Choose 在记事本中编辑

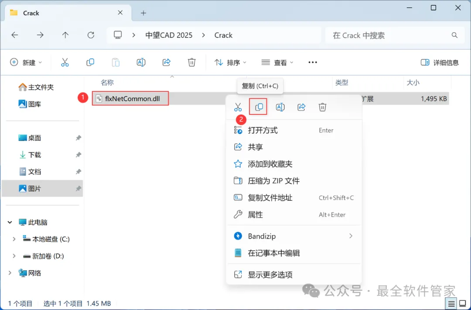point(294,253)
